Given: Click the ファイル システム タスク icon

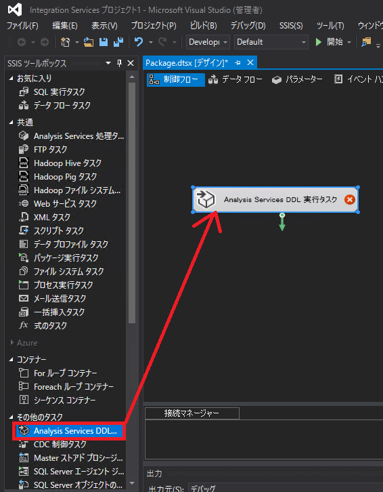Looking at the screenshot, I should [24, 271].
